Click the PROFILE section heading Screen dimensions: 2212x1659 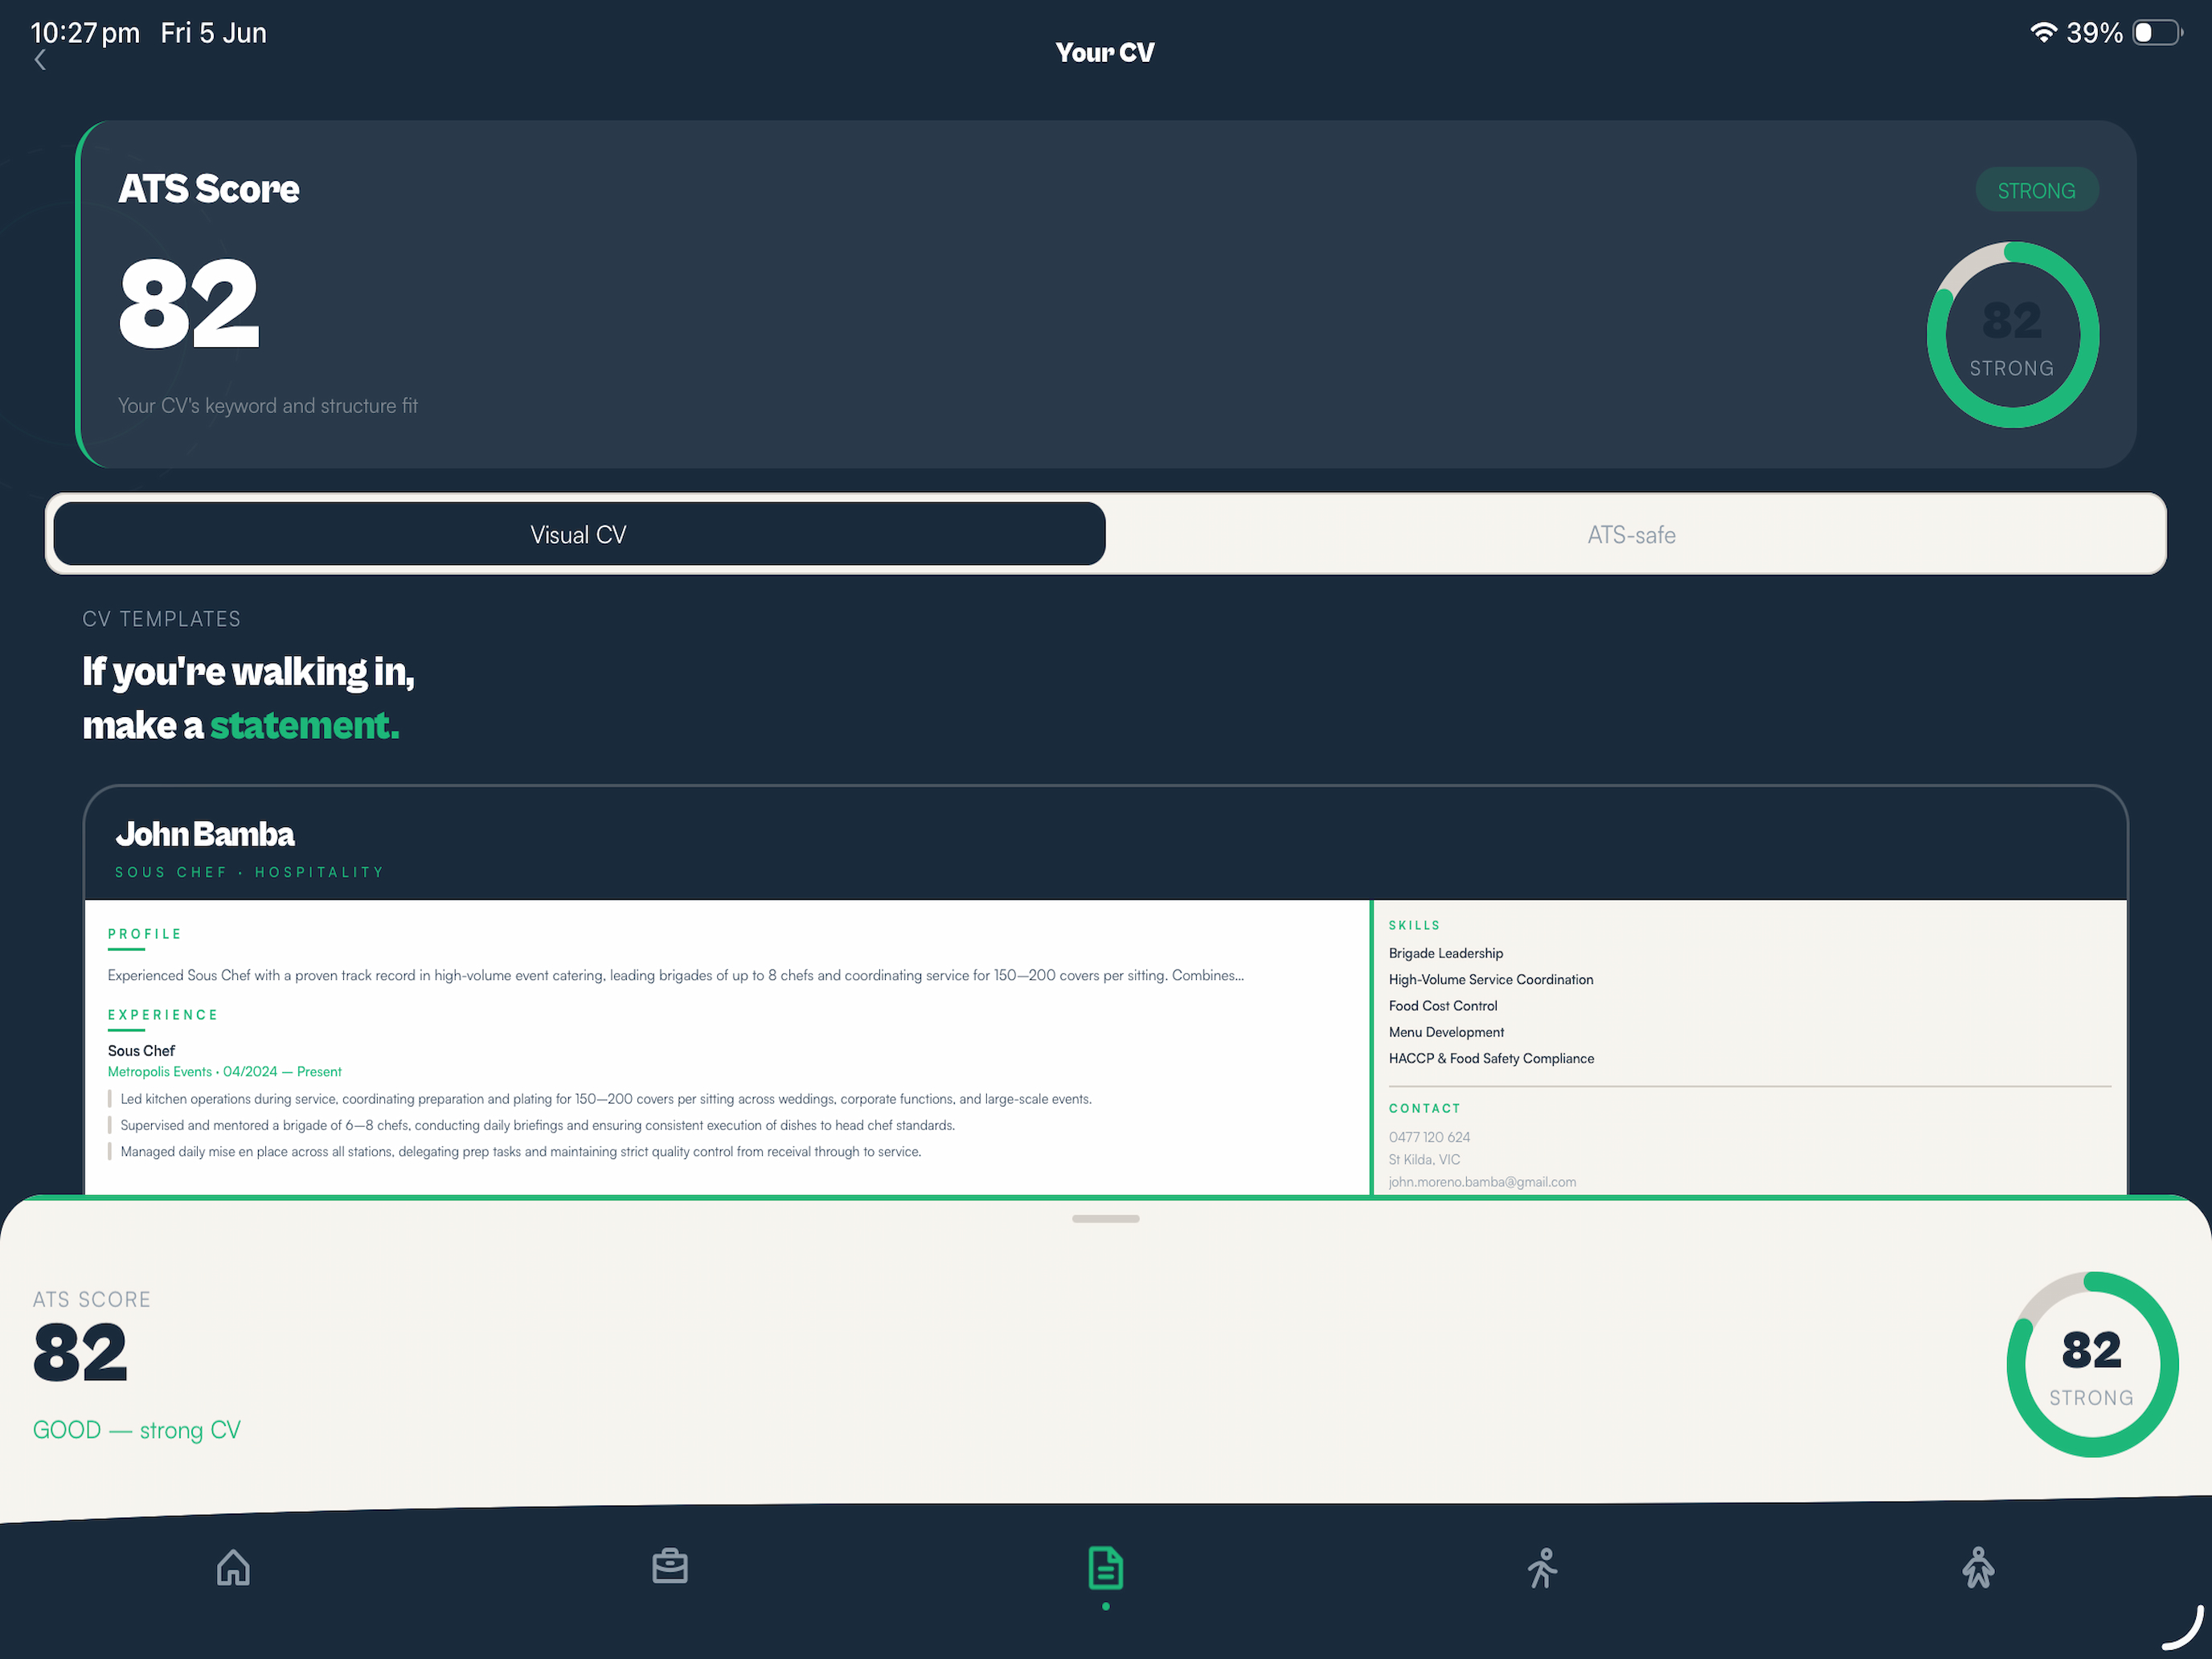click(145, 934)
